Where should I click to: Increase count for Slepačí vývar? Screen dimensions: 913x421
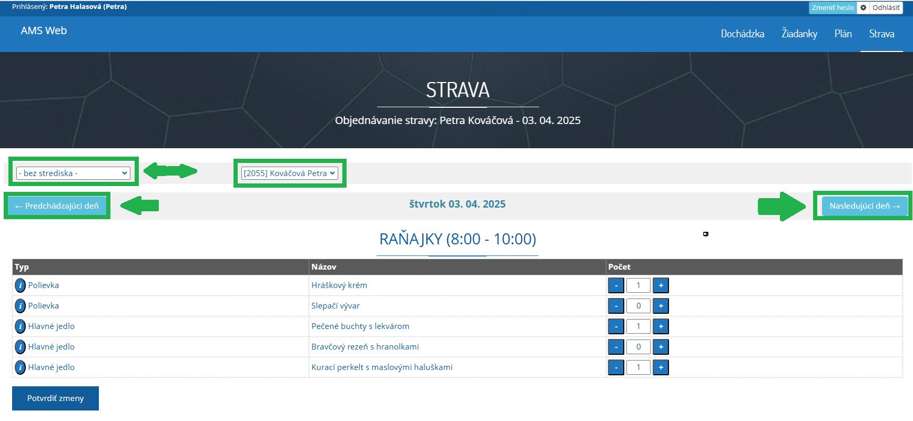tap(661, 306)
